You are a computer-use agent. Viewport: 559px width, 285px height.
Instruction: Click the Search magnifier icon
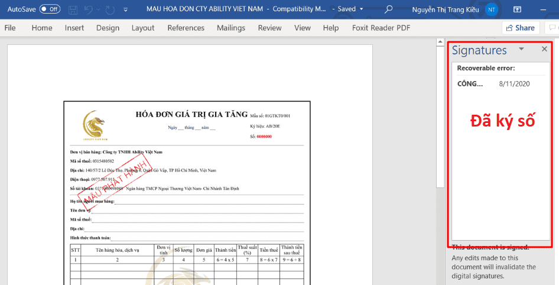coord(389,9)
